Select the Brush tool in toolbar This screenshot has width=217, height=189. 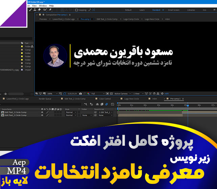coord(30,10)
